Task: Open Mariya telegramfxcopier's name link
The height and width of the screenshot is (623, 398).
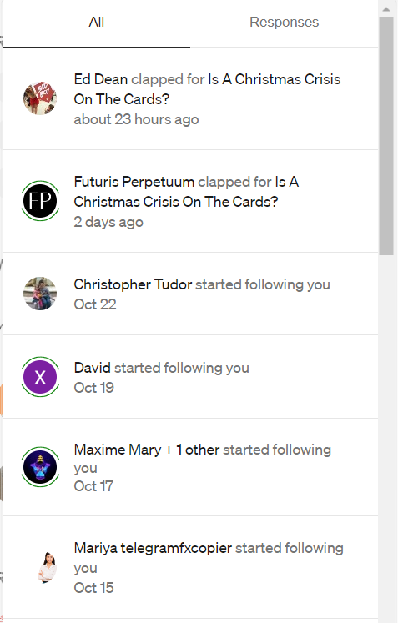Action: [153, 548]
